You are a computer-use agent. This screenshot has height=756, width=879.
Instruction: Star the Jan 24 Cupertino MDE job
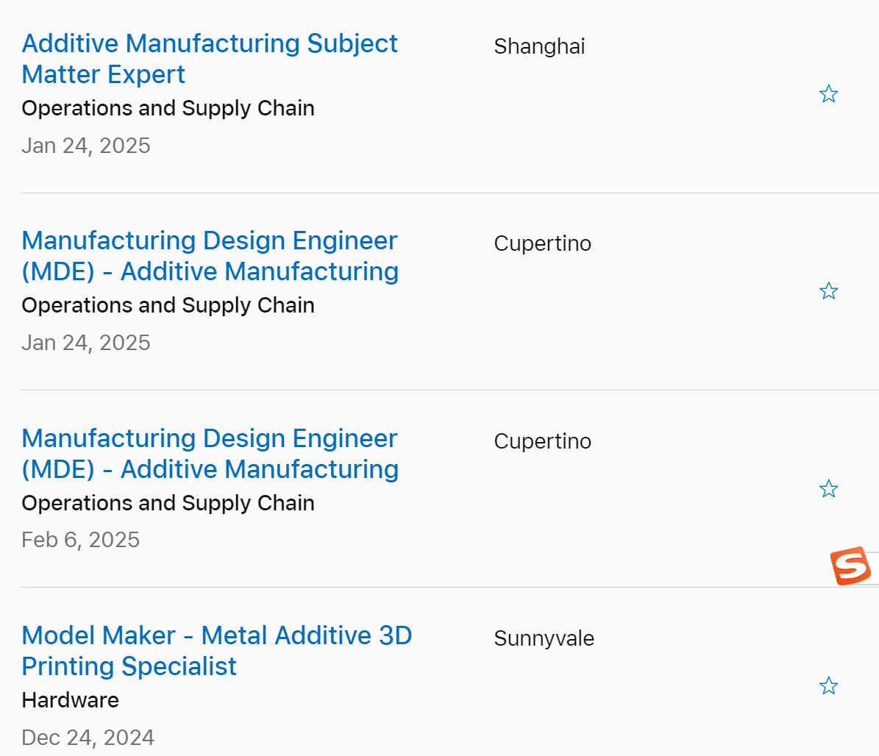[x=828, y=291]
